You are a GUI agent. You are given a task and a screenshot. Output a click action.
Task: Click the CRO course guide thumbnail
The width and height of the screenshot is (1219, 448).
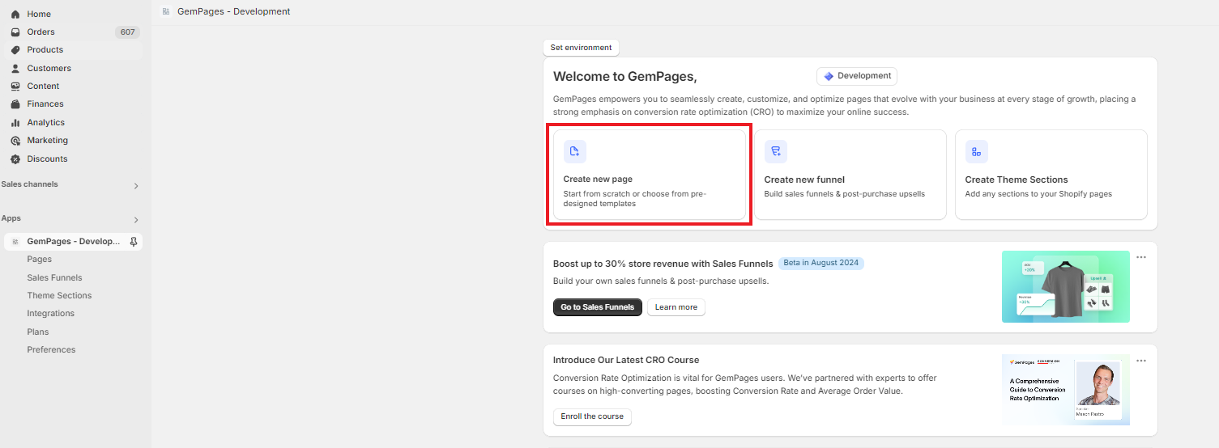tap(1066, 390)
